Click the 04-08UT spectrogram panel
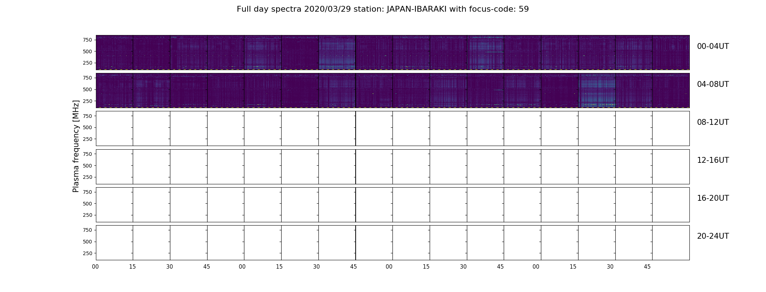This screenshot has width=766, height=292. click(x=392, y=91)
